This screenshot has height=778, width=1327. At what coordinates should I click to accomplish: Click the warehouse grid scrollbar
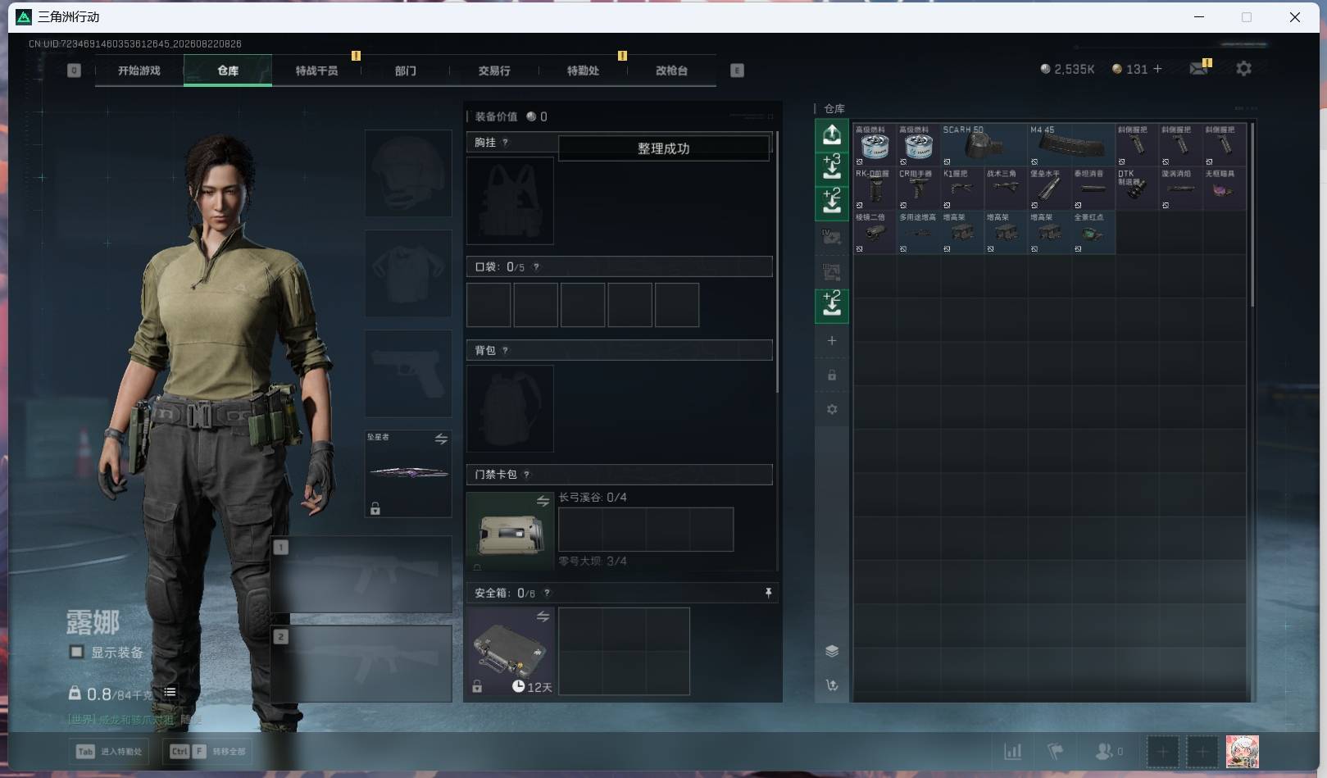point(1252,216)
